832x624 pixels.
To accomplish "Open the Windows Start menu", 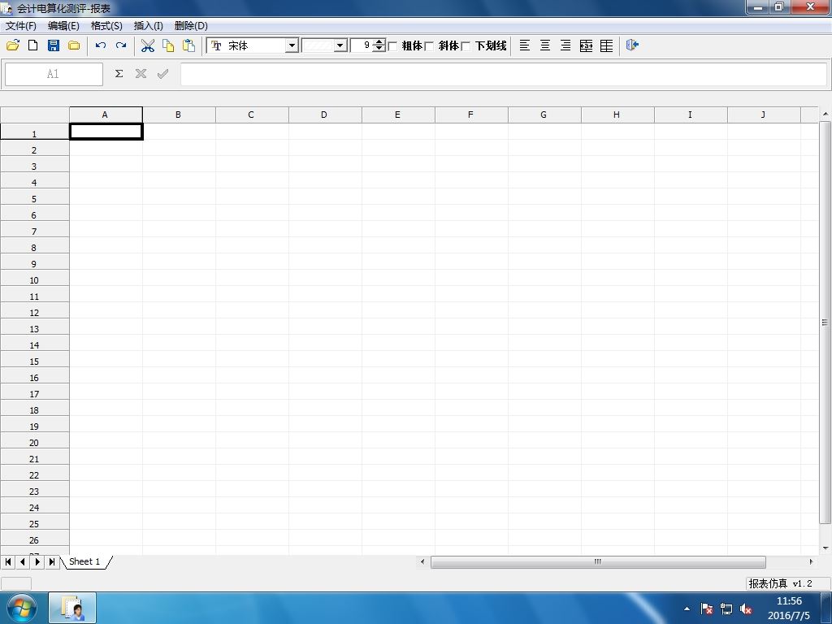I will click(x=22, y=609).
